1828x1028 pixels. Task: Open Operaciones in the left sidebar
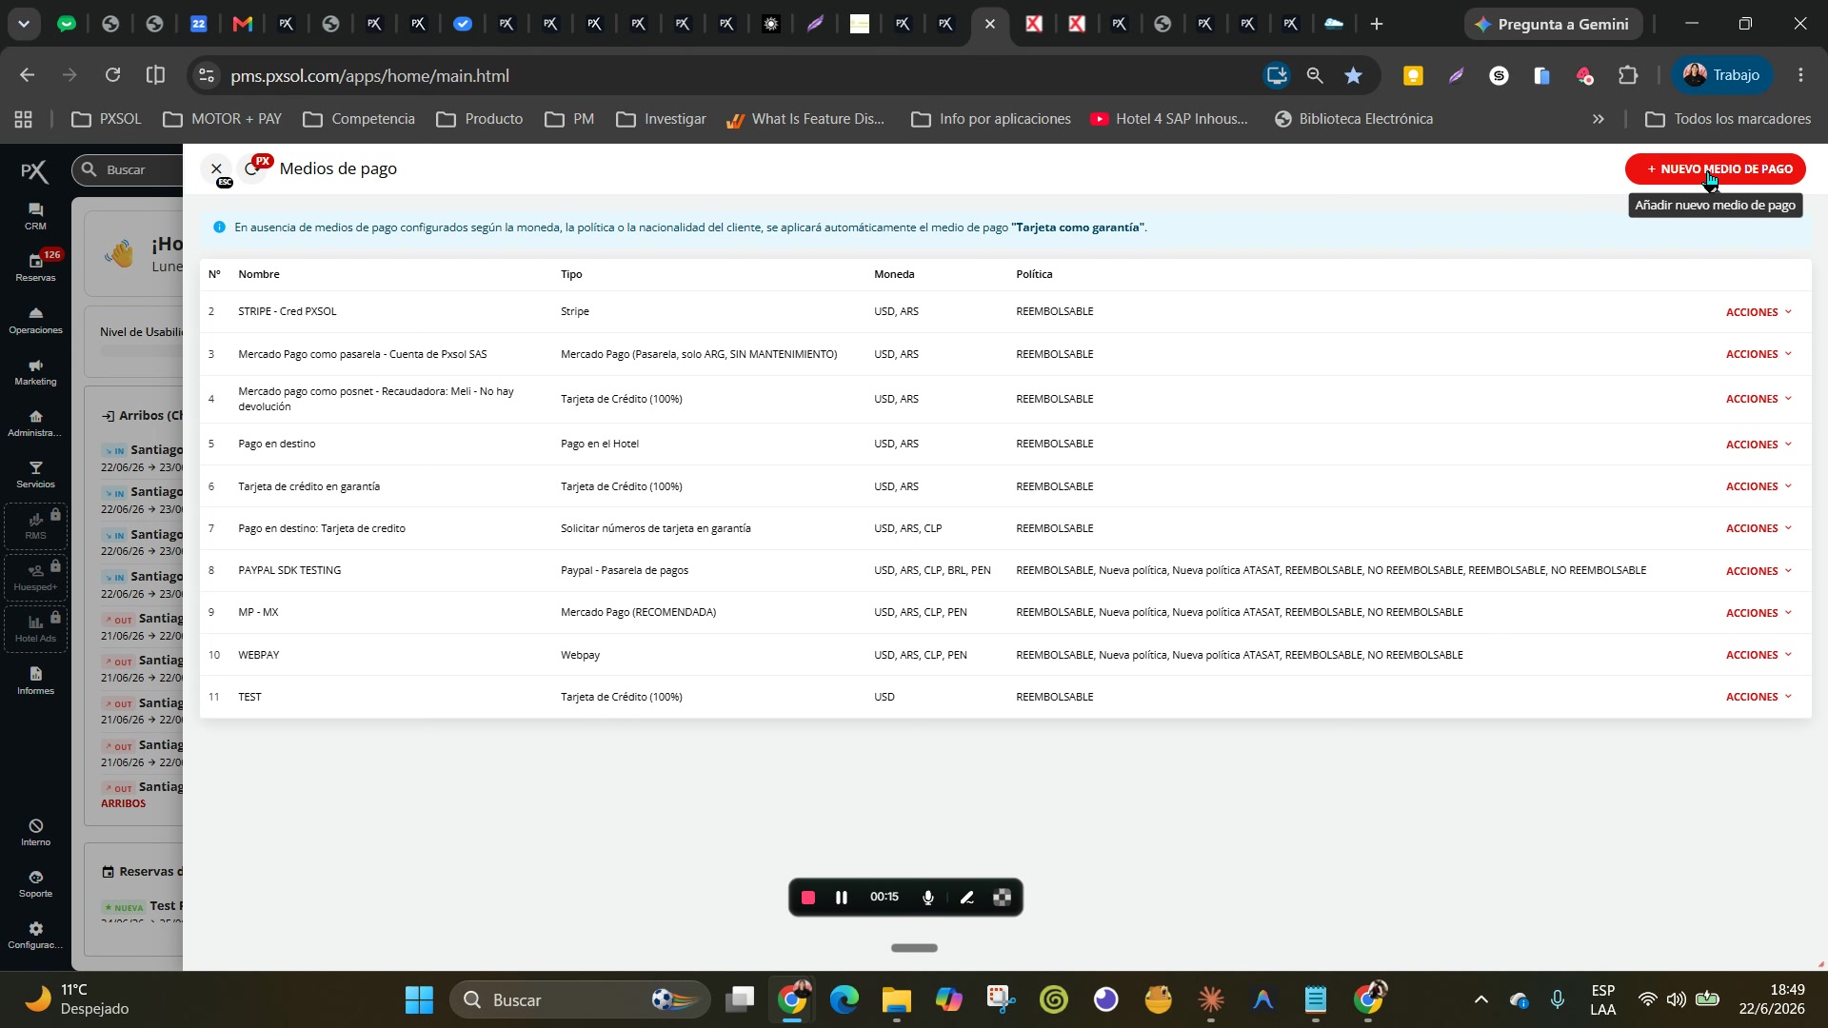[x=35, y=320]
